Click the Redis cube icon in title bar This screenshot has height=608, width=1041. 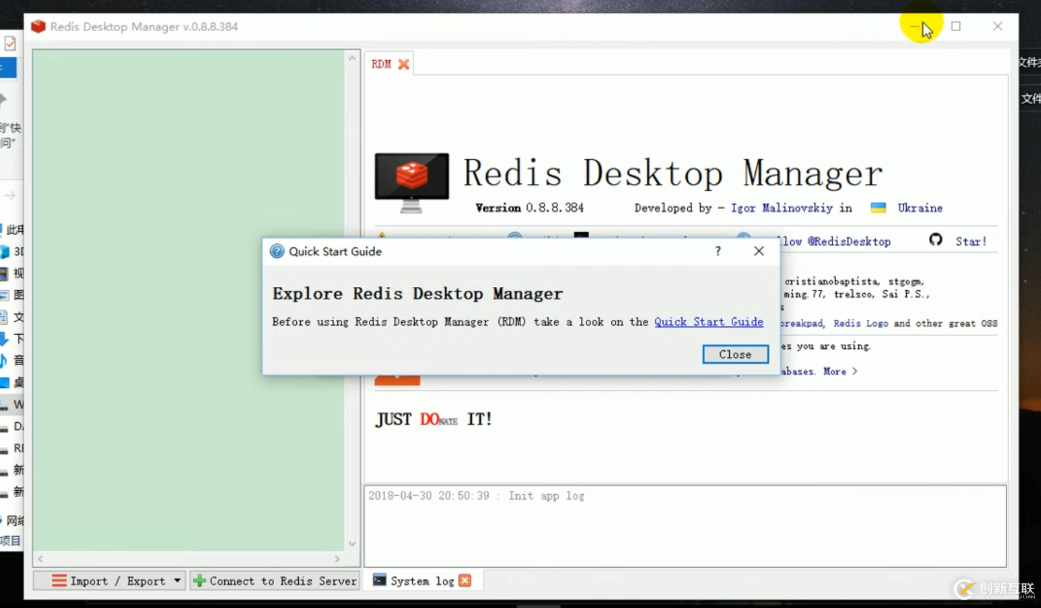click(38, 27)
